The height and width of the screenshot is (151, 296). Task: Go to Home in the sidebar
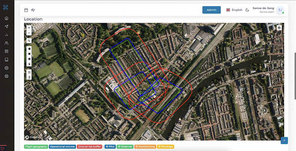point(7,18)
